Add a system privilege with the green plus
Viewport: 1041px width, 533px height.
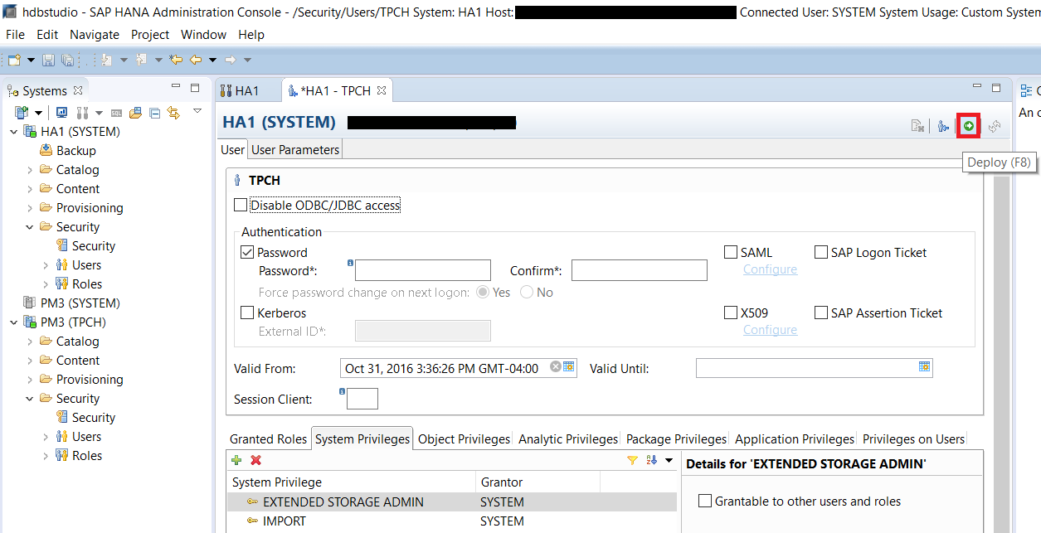coord(236,460)
